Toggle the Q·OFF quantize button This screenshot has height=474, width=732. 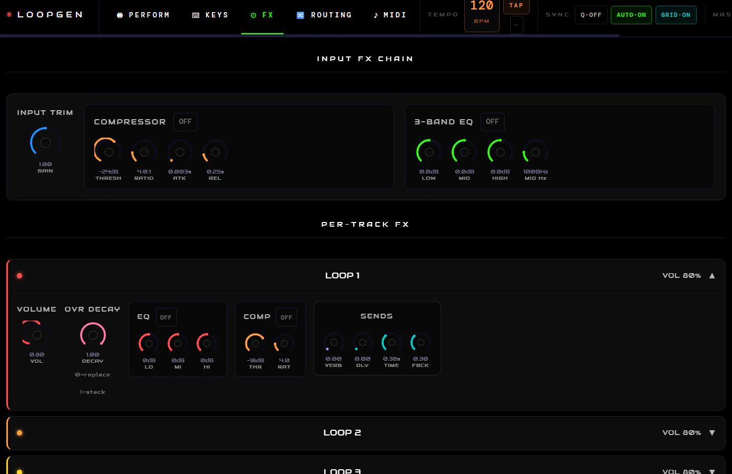tap(591, 15)
